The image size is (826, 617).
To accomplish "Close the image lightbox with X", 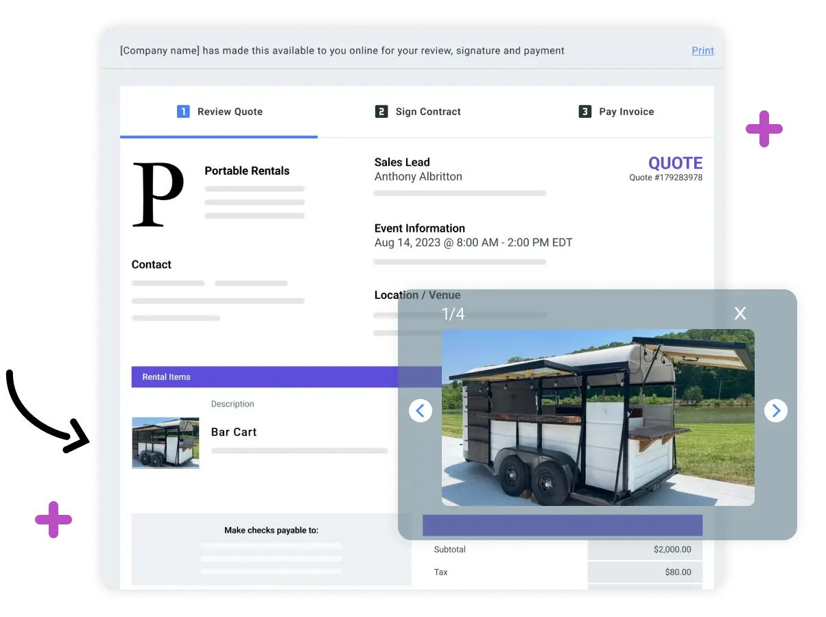I will [x=740, y=313].
